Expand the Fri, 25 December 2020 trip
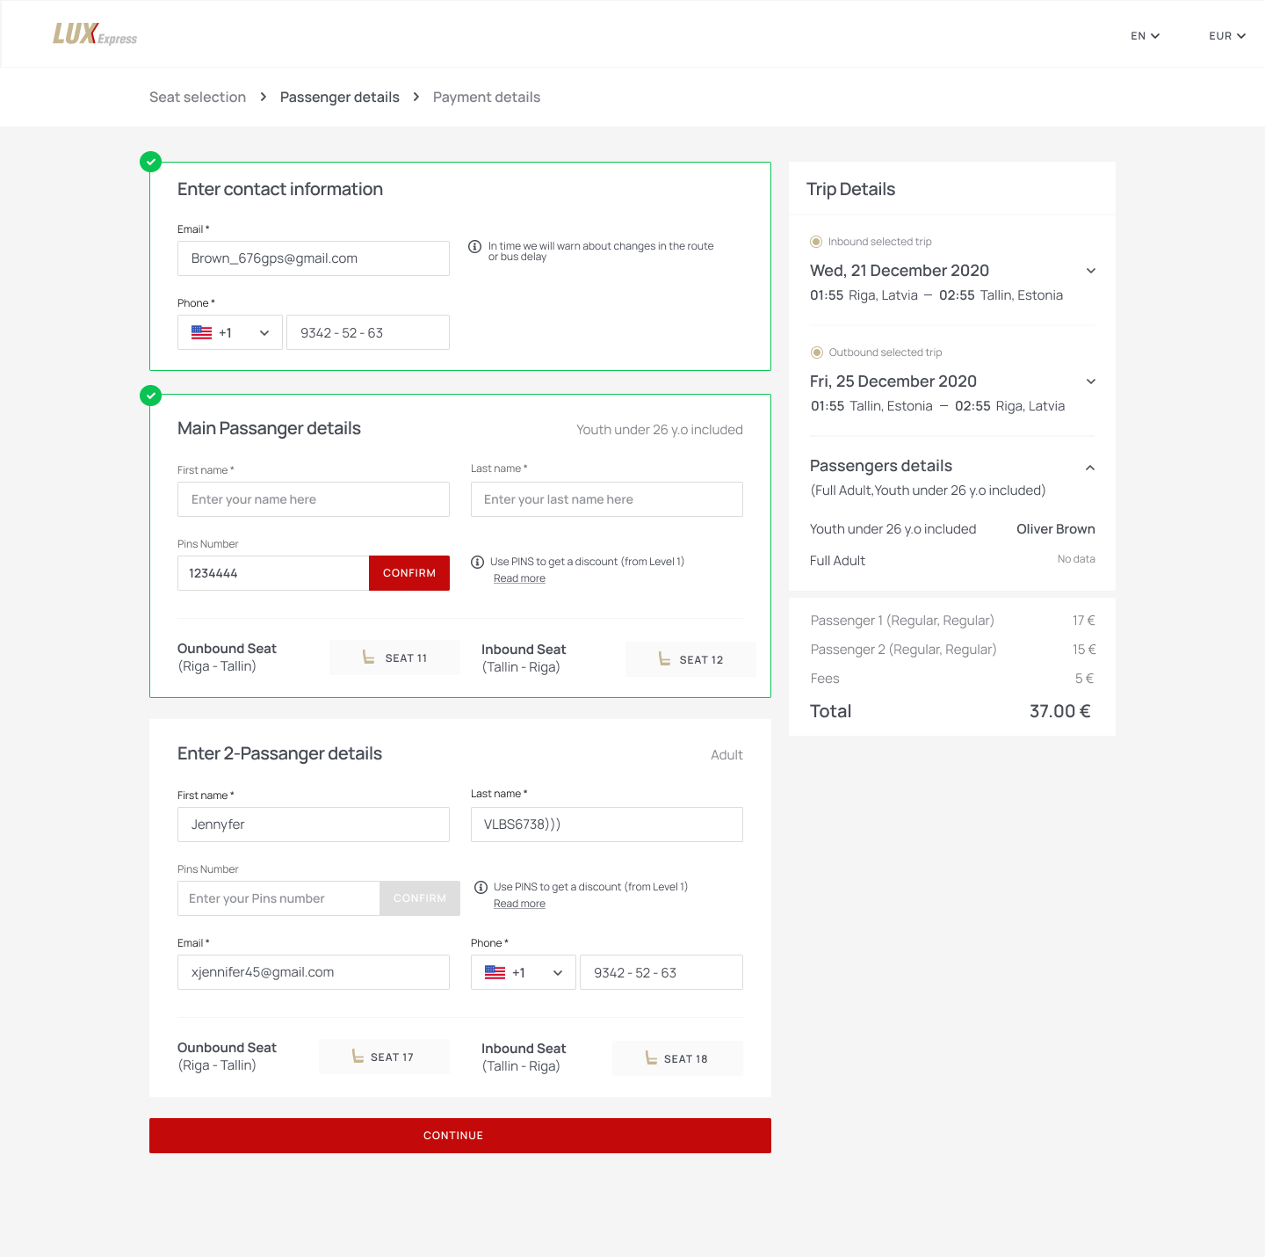1265x1257 pixels. pyautogui.click(x=1091, y=381)
